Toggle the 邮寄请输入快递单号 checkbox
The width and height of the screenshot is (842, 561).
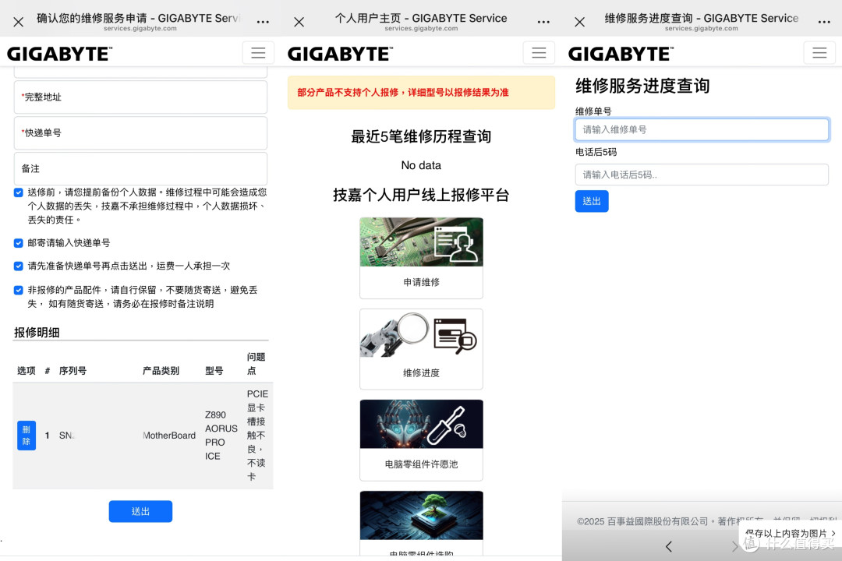point(18,243)
